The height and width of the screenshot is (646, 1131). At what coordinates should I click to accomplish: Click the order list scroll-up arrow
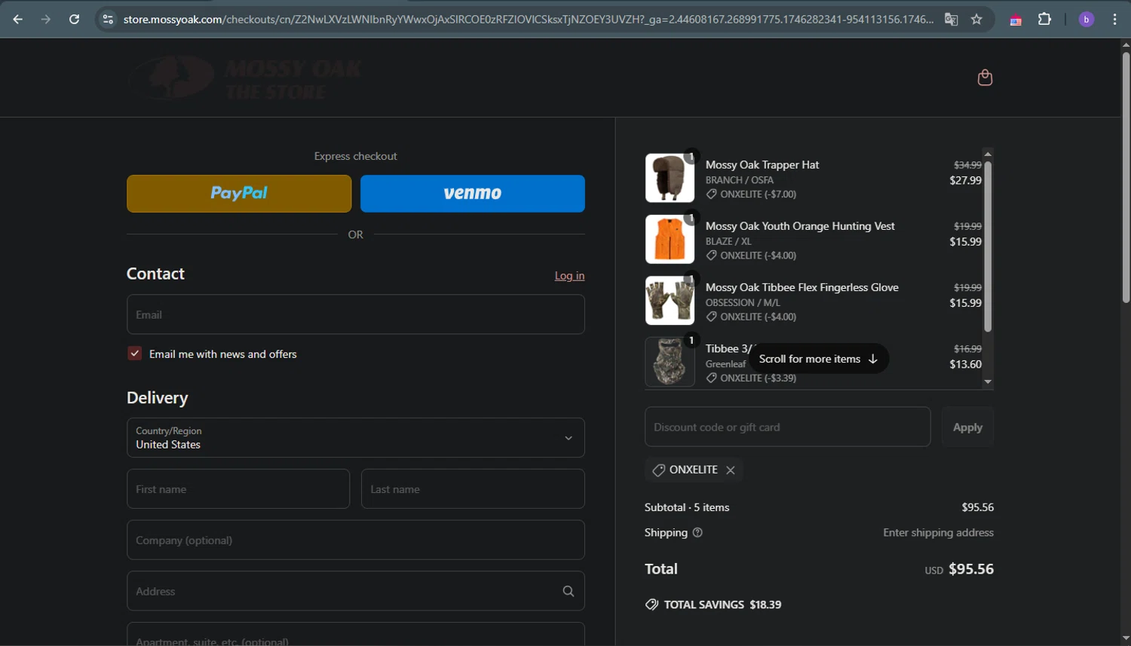coord(988,154)
